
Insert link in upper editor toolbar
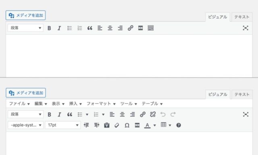point(131,28)
